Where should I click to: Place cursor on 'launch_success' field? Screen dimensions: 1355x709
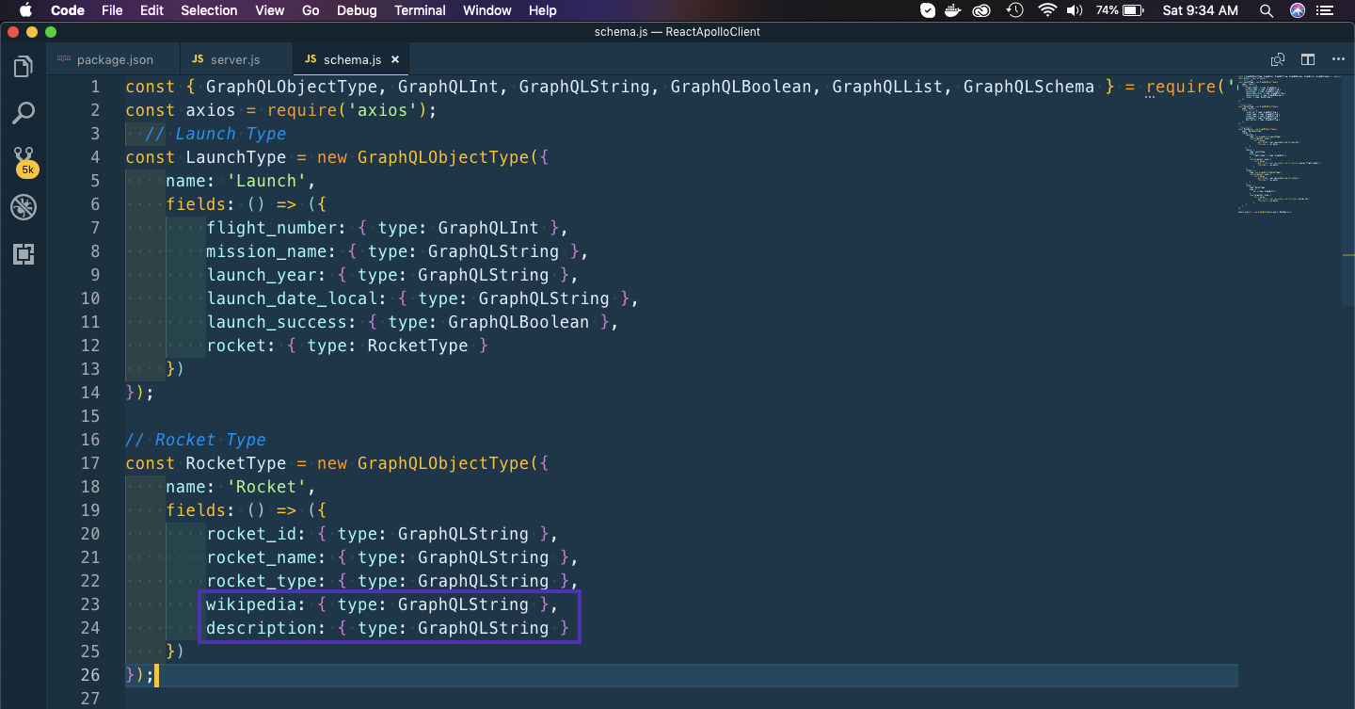[277, 322]
